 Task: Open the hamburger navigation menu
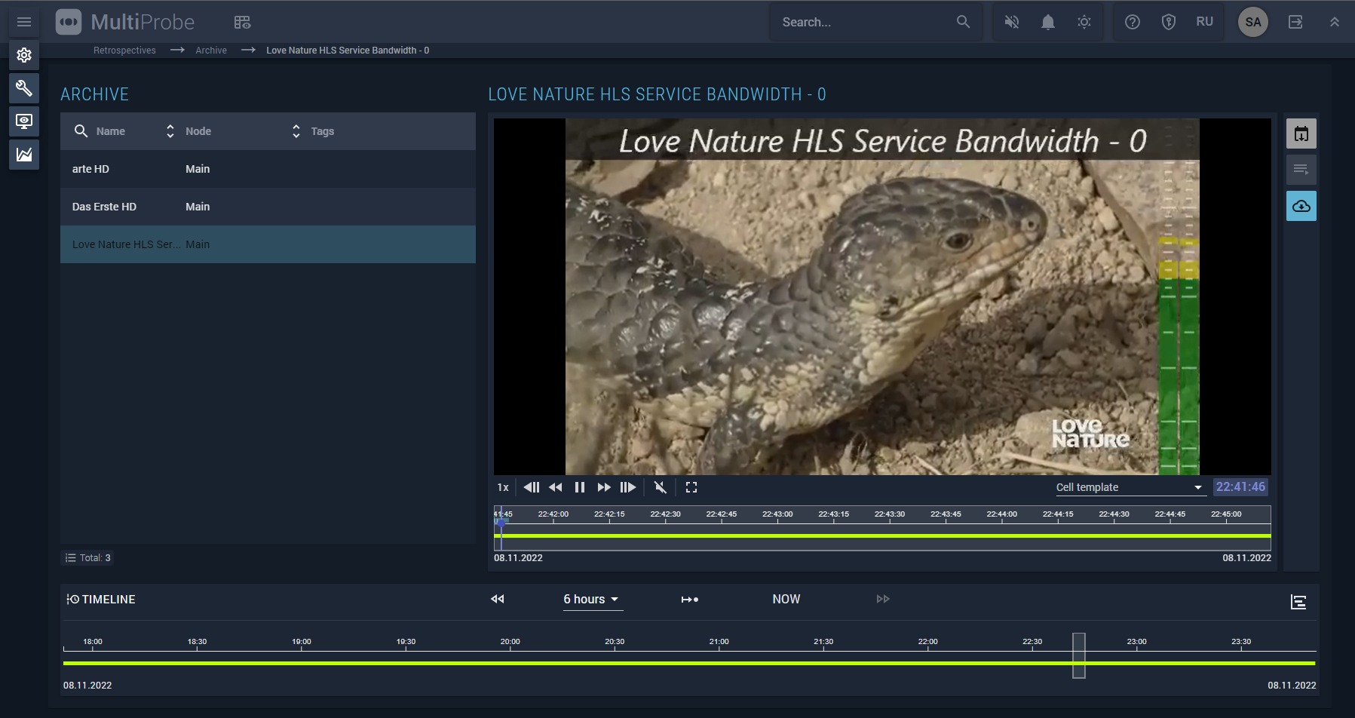[24, 22]
